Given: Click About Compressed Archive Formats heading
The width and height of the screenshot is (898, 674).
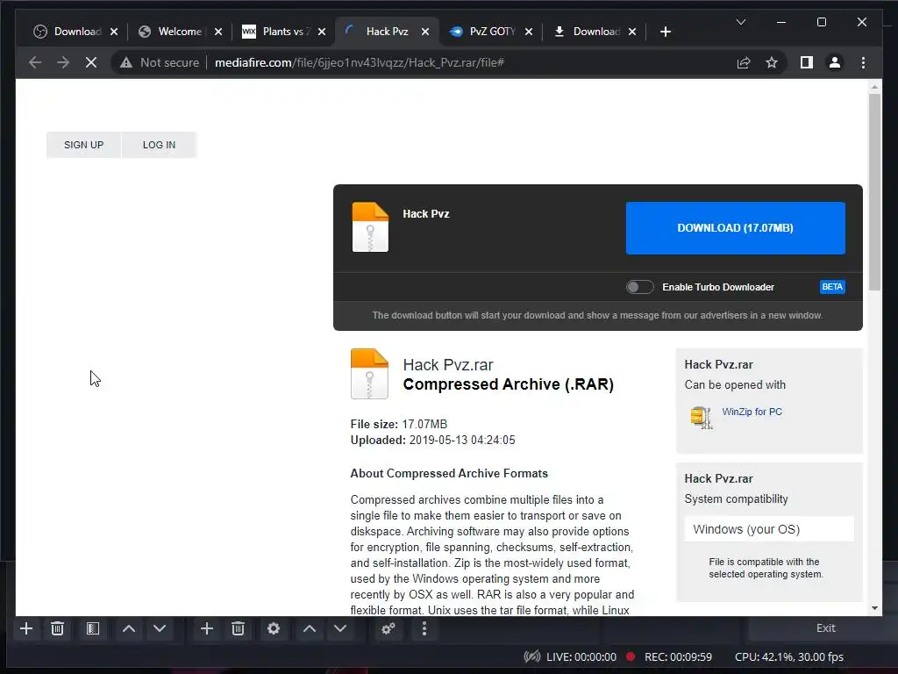Looking at the screenshot, I should [449, 473].
